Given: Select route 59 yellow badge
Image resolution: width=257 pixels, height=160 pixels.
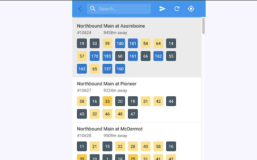Looking at the screenshot, I should click(x=107, y=44).
